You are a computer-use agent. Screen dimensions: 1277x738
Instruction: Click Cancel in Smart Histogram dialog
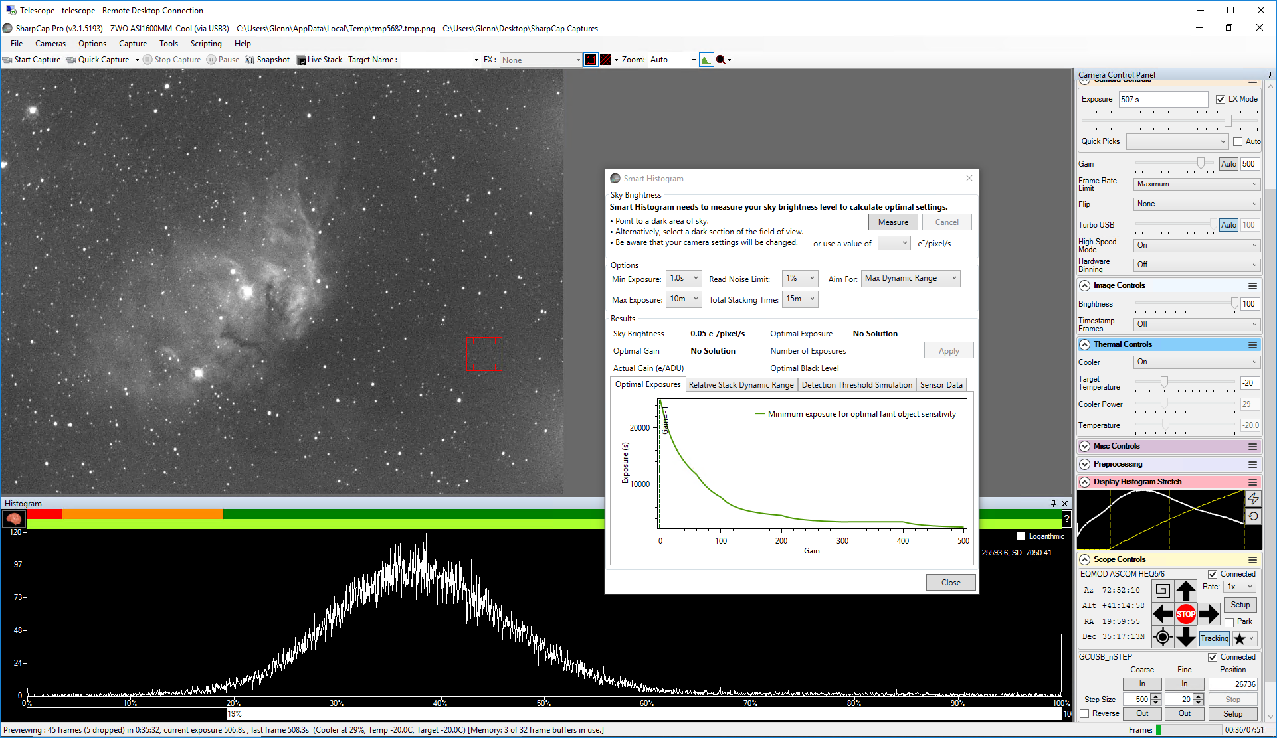[947, 222]
